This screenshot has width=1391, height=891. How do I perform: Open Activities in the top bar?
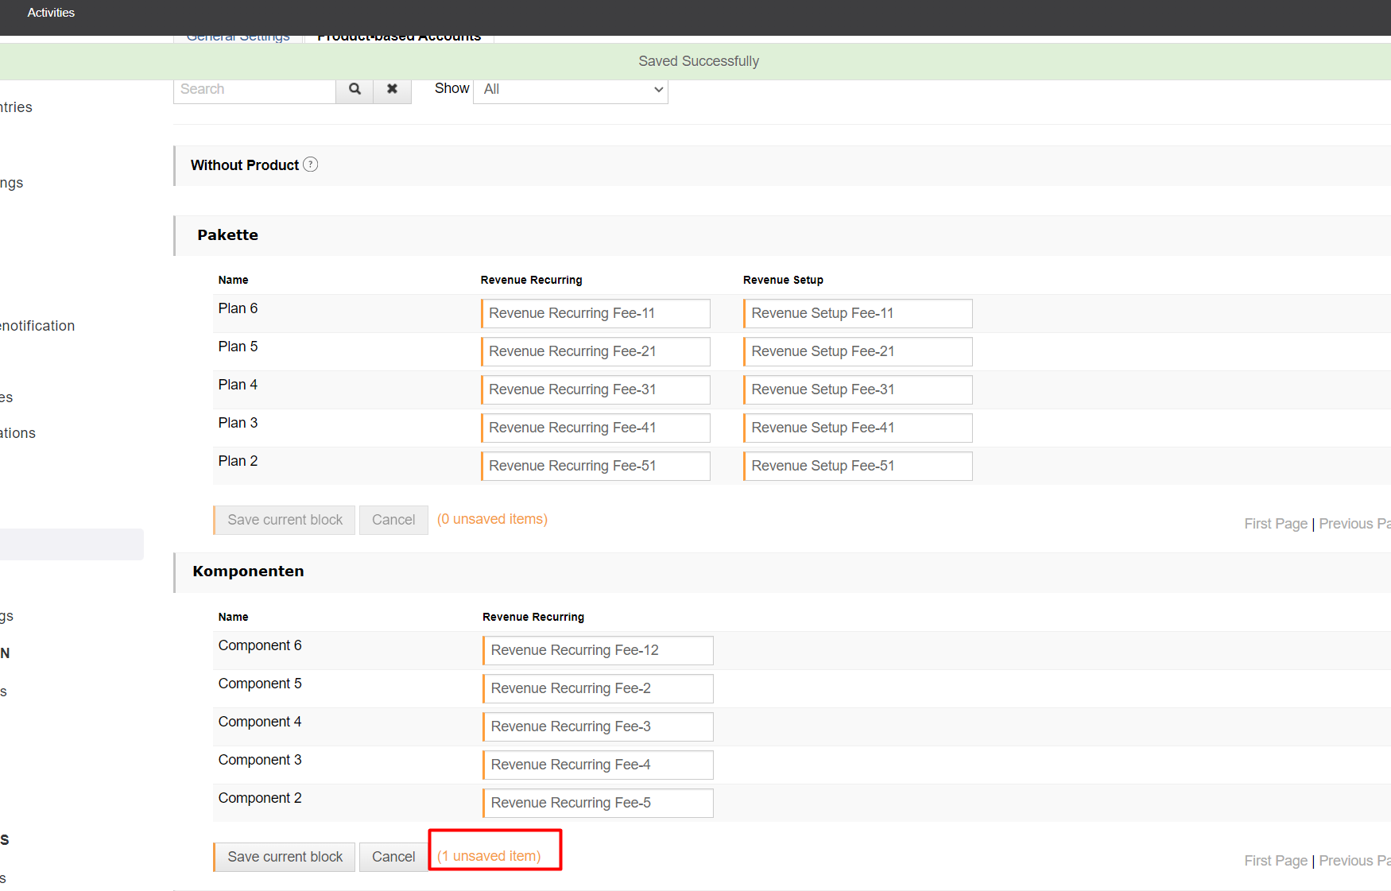tap(51, 13)
